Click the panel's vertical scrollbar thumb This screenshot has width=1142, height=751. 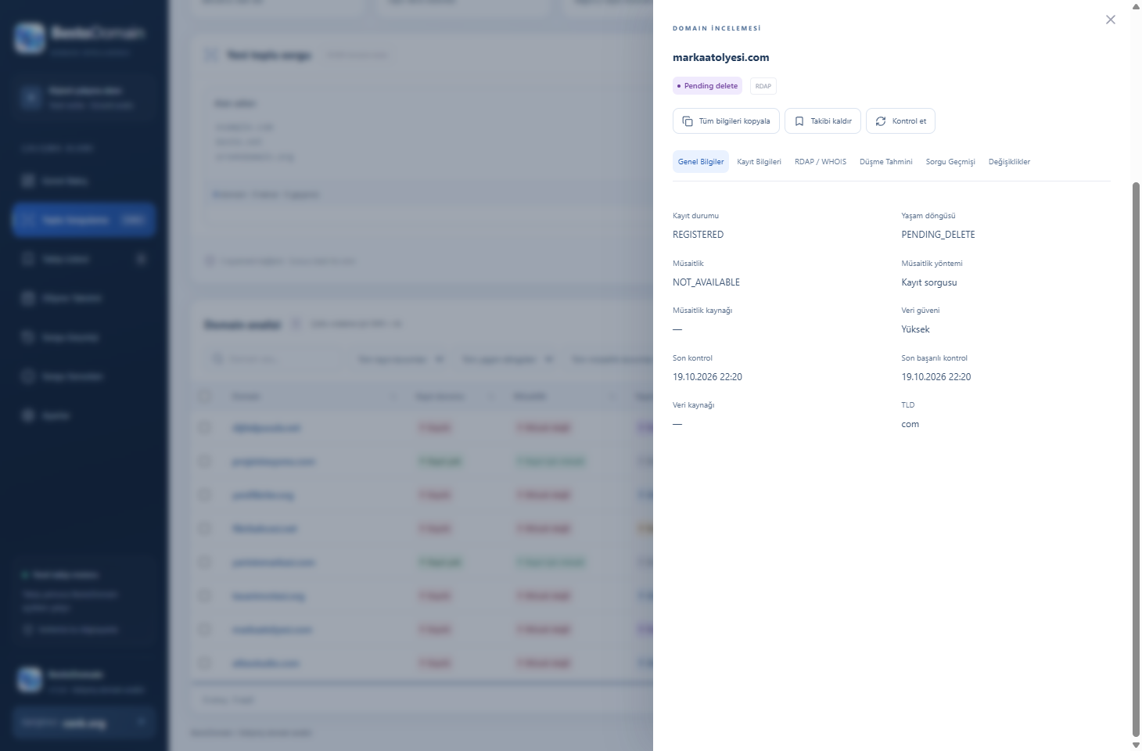(x=1136, y=459)
